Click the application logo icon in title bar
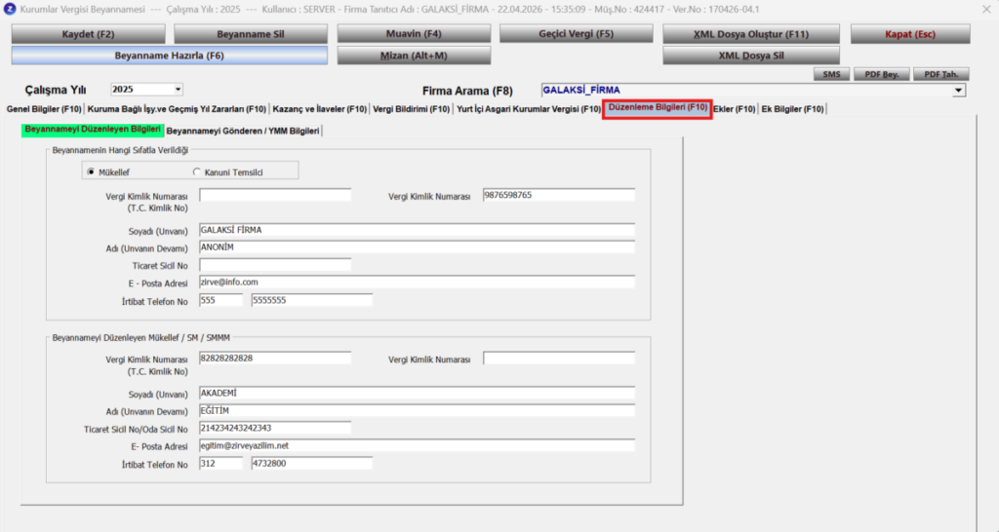This screenshot has width=999, height=532. coord(10,9)
